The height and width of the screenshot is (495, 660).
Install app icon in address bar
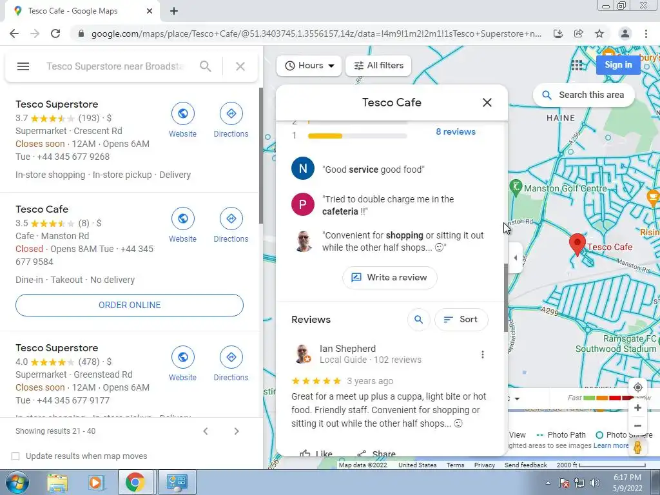coord(558,34)
